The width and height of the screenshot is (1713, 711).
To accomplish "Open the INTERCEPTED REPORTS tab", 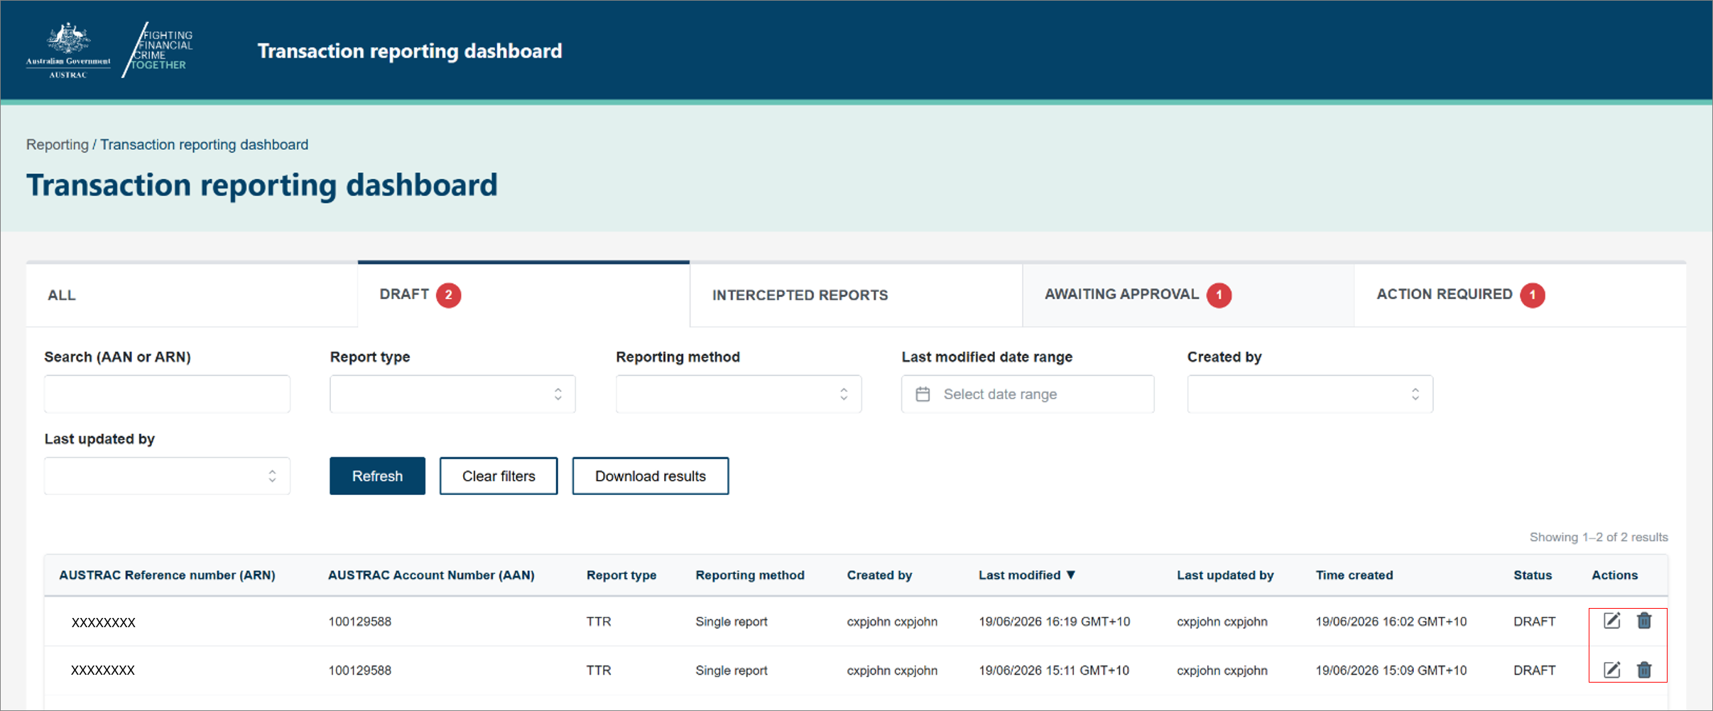I will (856, 295).
